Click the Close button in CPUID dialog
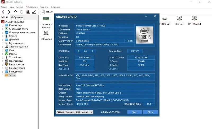Screen dimensions: 212x129 point(151,112)
